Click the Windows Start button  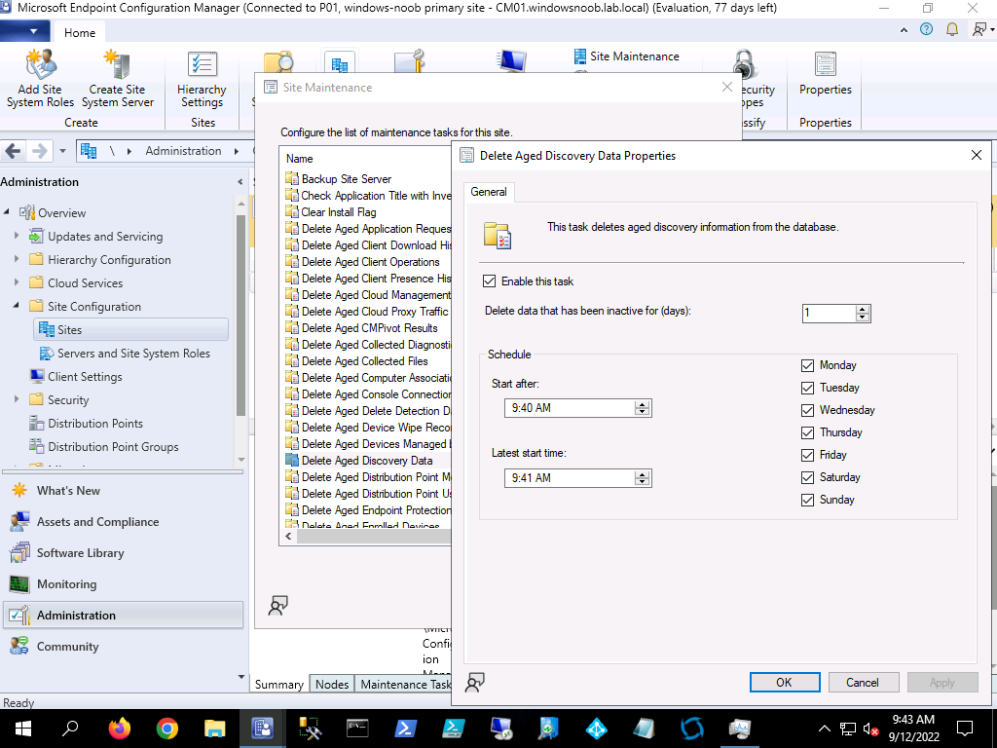tap(23, 729)
